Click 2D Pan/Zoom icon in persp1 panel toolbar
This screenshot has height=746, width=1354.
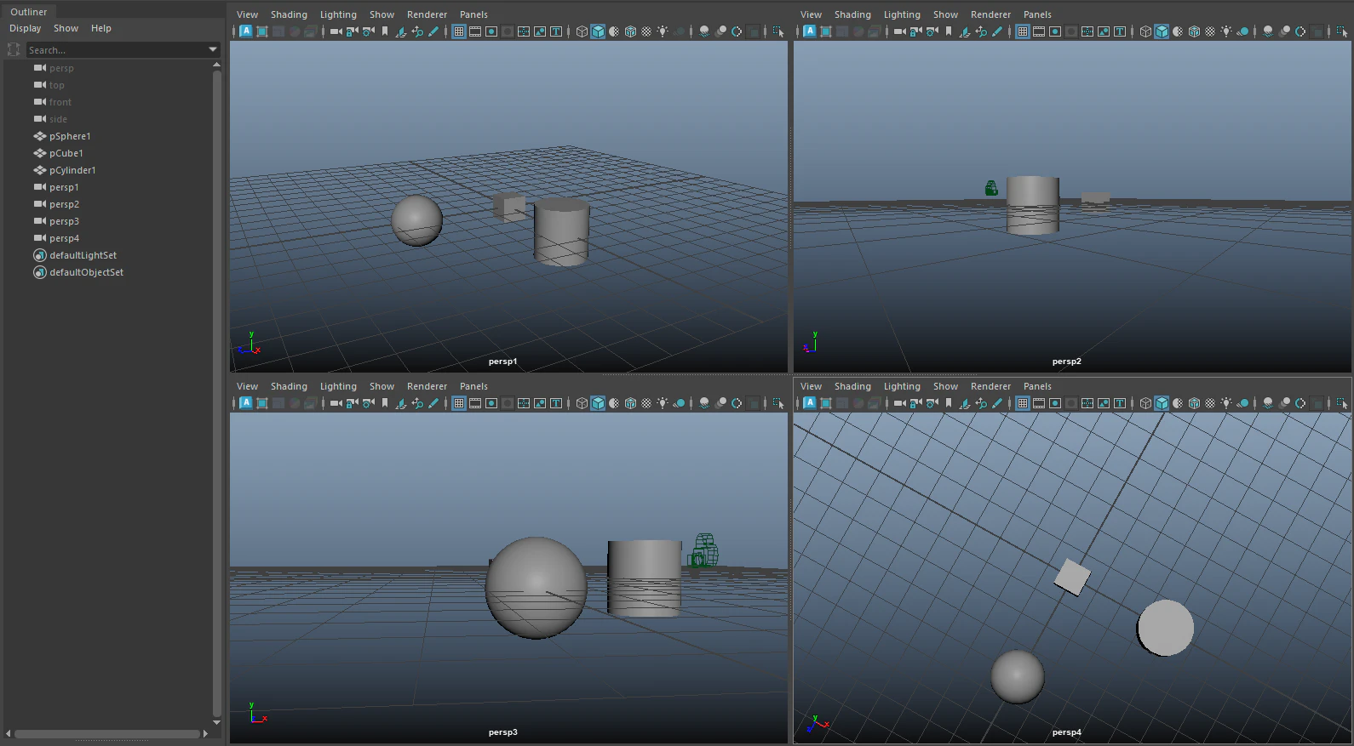pyautogui.click(x=417, y=31)
